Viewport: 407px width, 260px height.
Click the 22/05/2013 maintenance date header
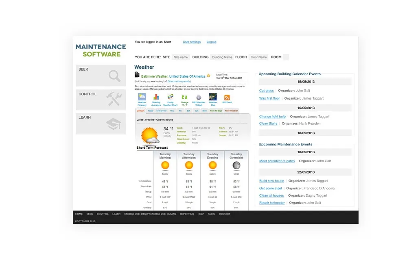306,172
